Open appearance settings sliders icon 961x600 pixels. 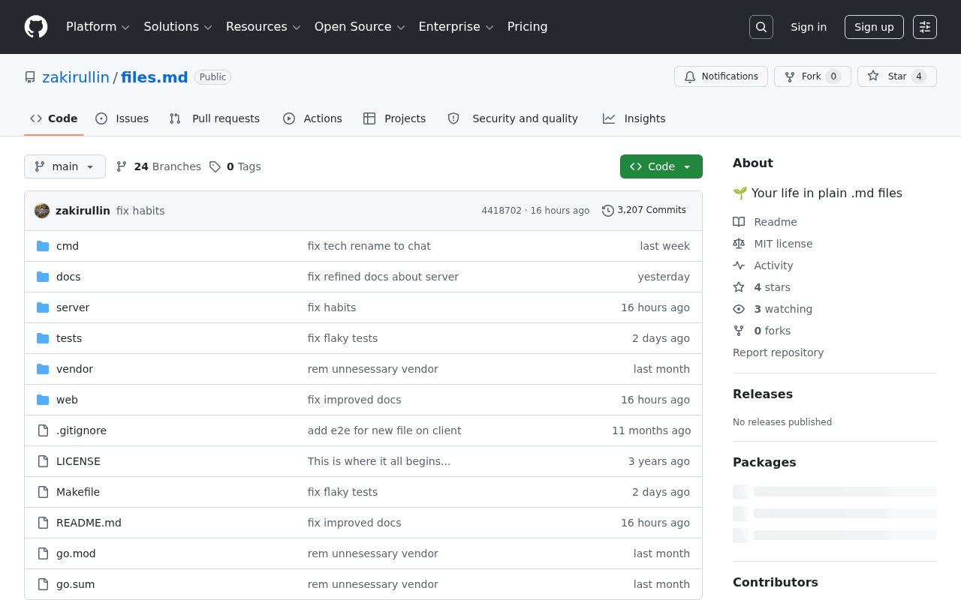925,27
